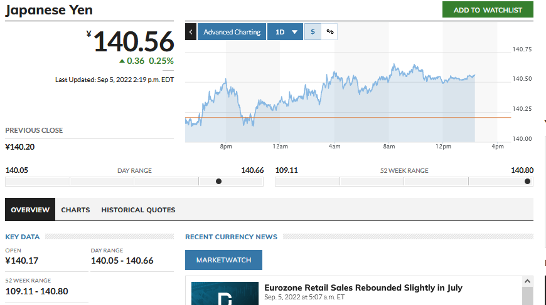Open the Charts tab
Viewport: 546px width, 305px height.
click(x=75, y=210)
